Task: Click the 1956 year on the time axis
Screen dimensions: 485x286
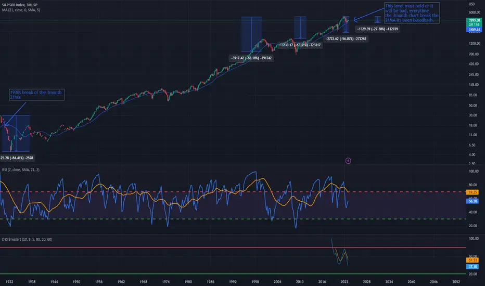Action: tap(99, 282)
